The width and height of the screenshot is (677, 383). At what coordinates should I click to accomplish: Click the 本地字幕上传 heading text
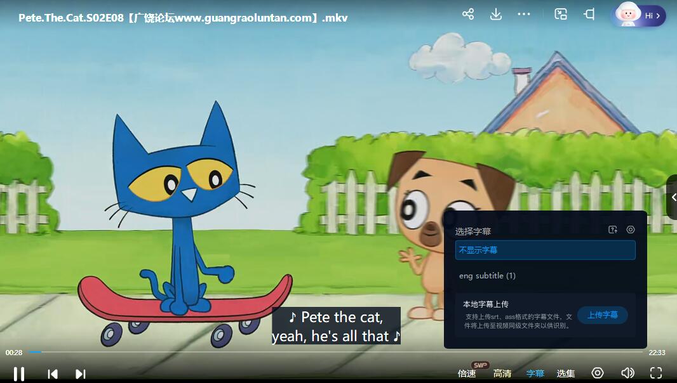486,304
